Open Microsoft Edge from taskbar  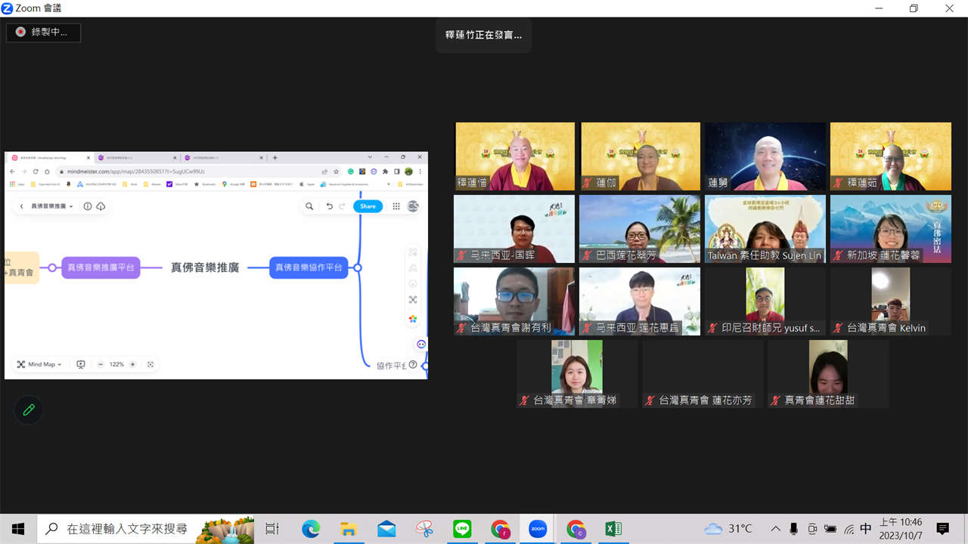pyautogui.click(x=311, y=529)
